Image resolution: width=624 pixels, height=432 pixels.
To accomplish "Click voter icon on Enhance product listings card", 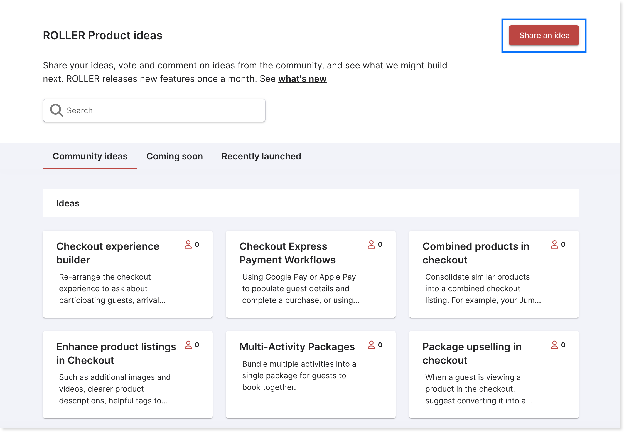I will (x=188, y=345).
